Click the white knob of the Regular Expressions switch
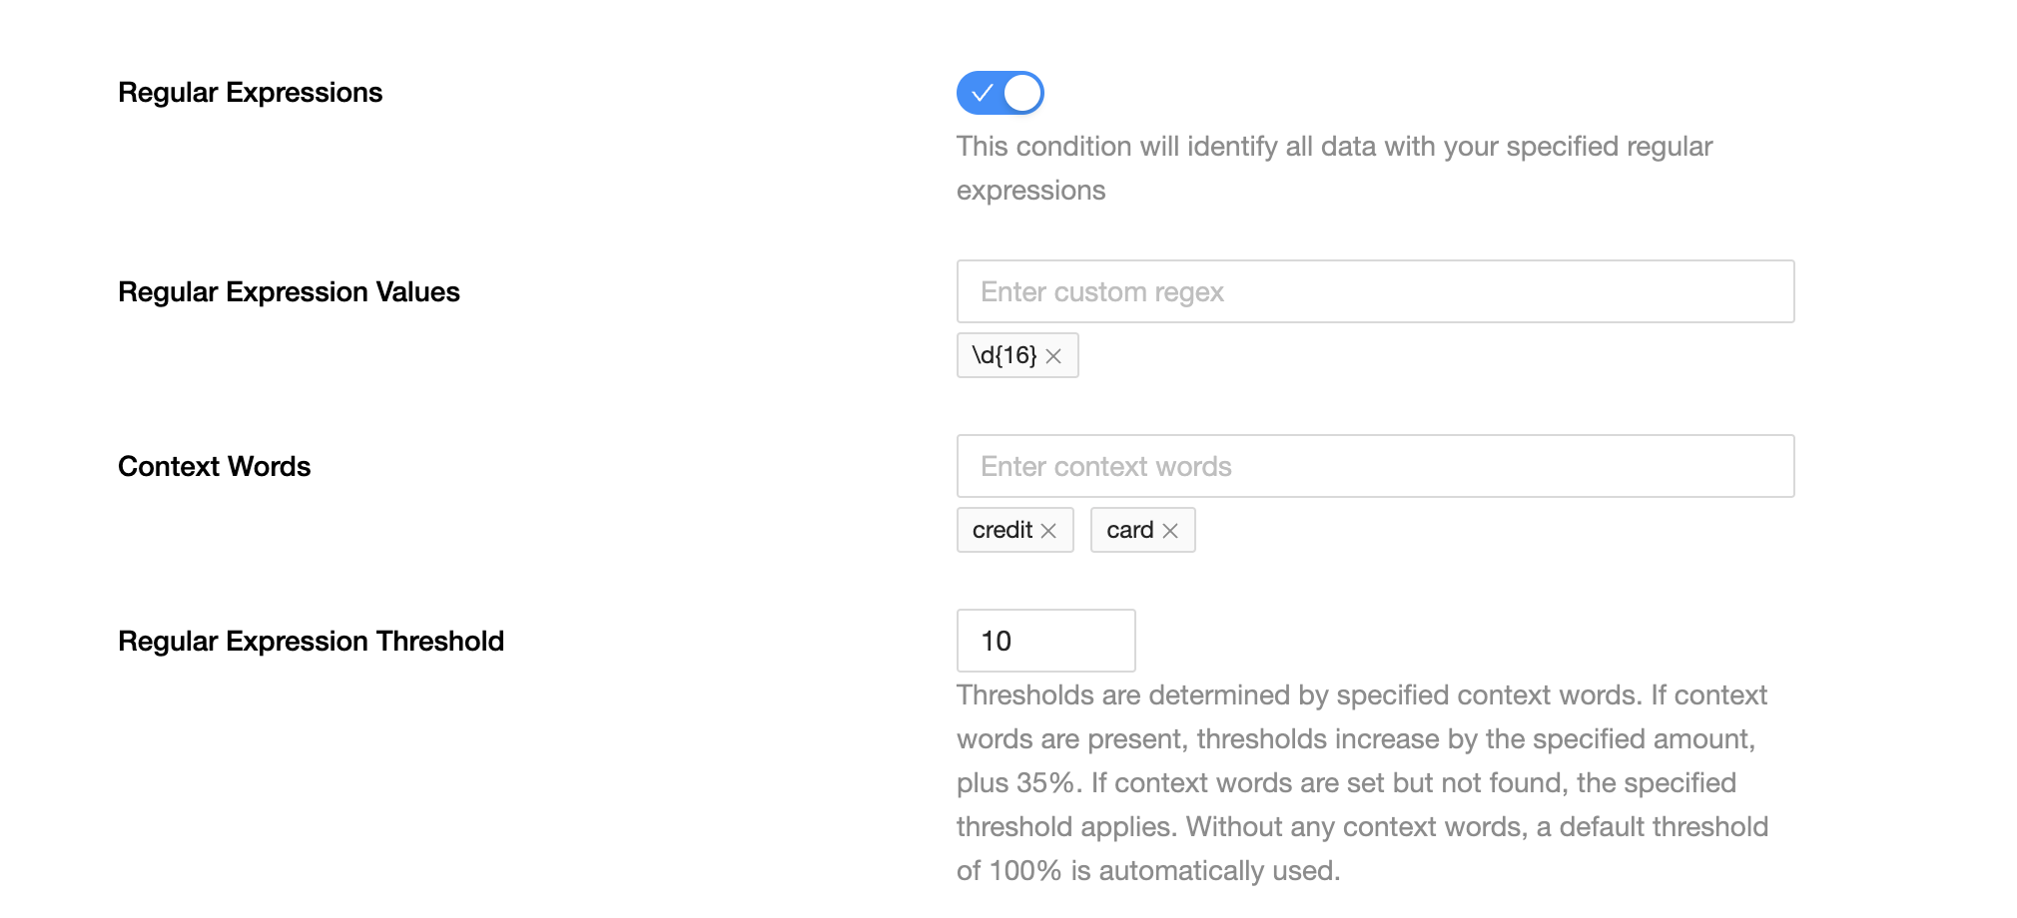Viewport: 2017px width, 918px height. pos(1022,93)
